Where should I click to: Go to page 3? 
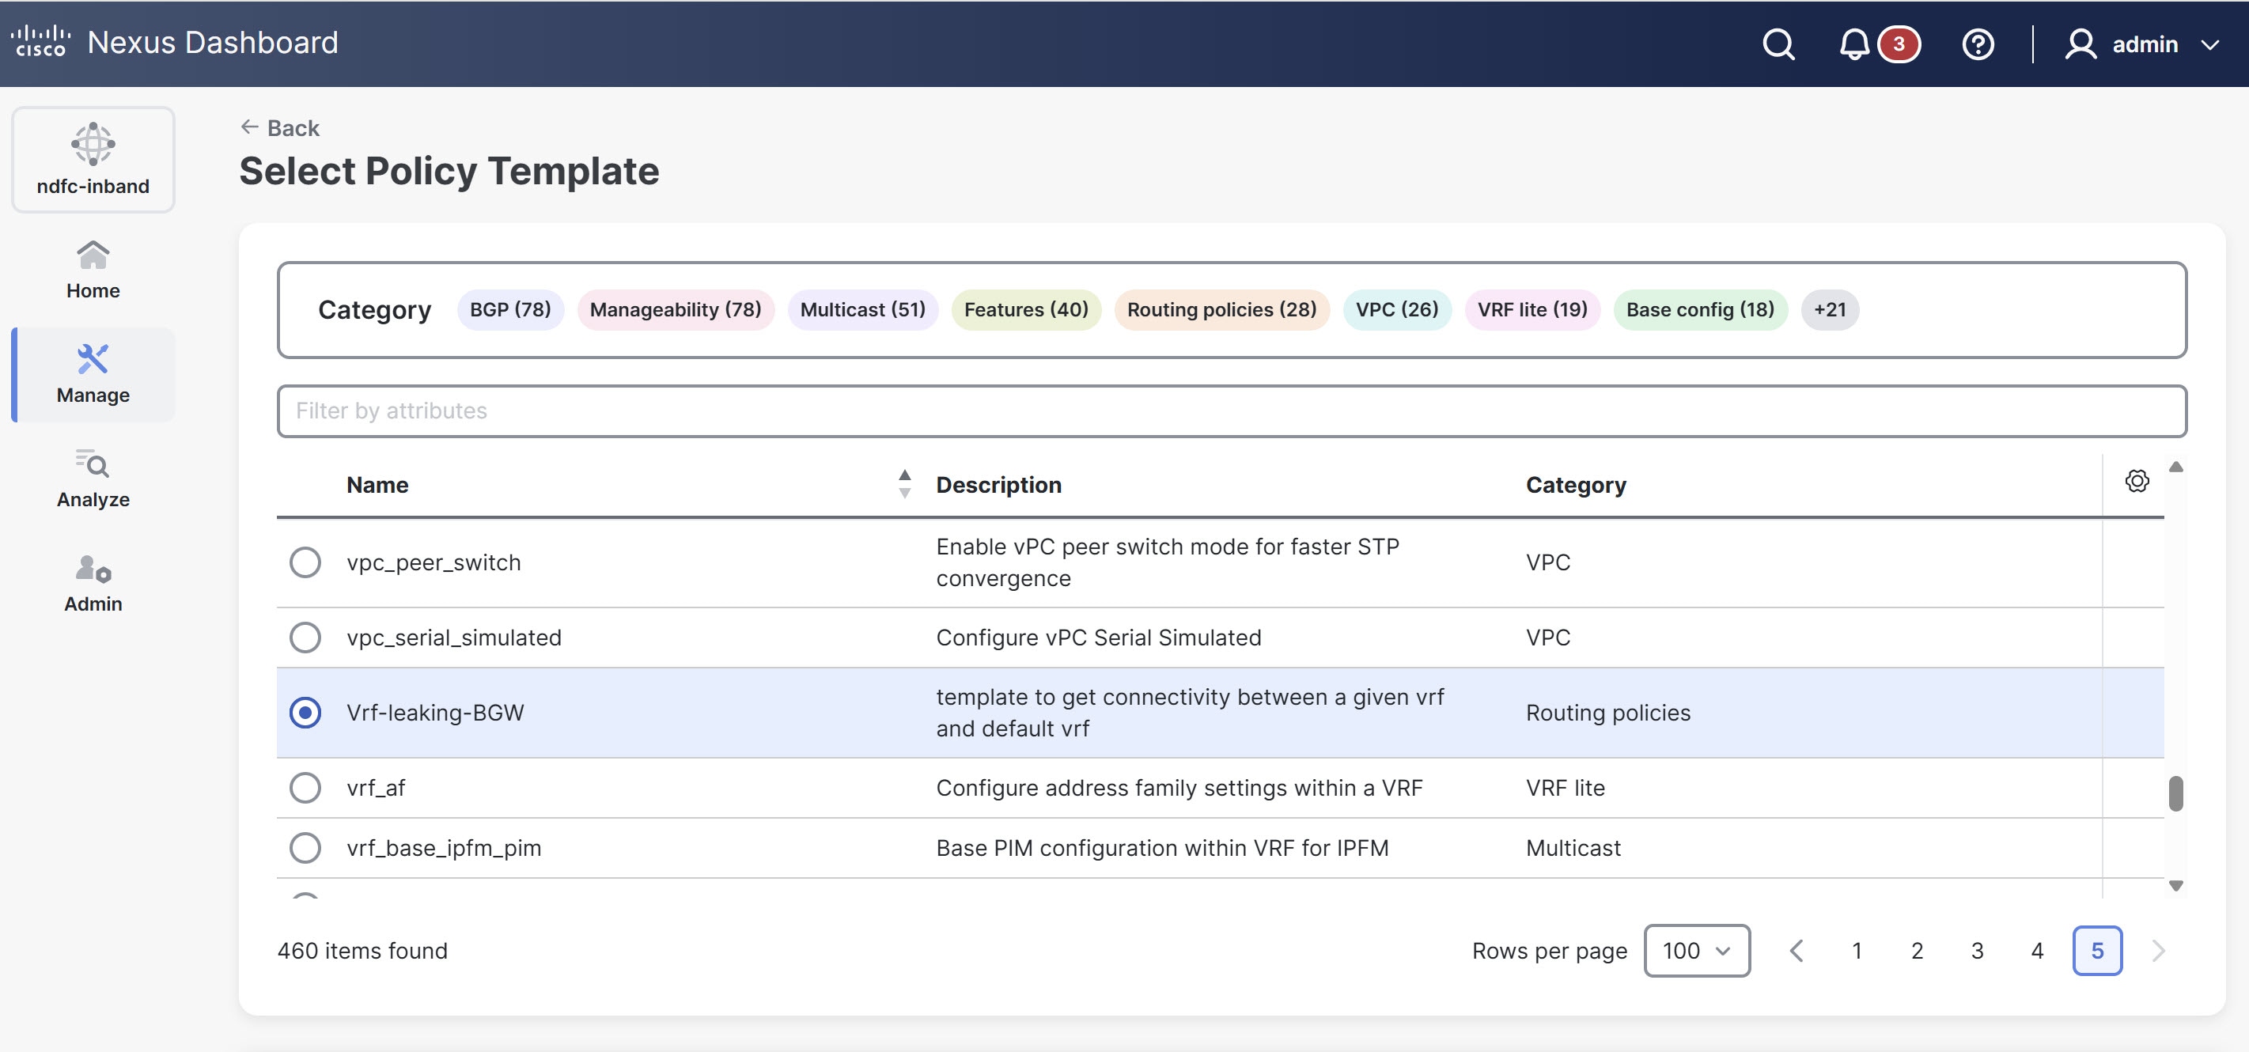pos(1977,951)
